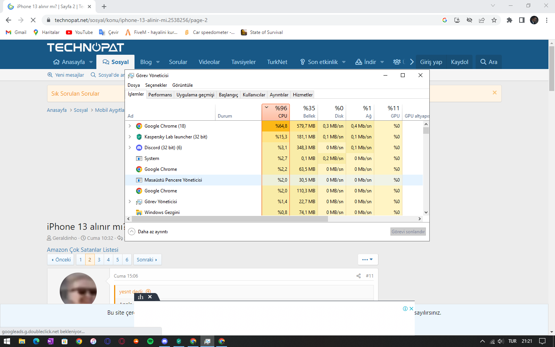The width and height of the screenshot is (555, 347).
Task: Open the Ayrıntılar tab
Action: point(279,95)
